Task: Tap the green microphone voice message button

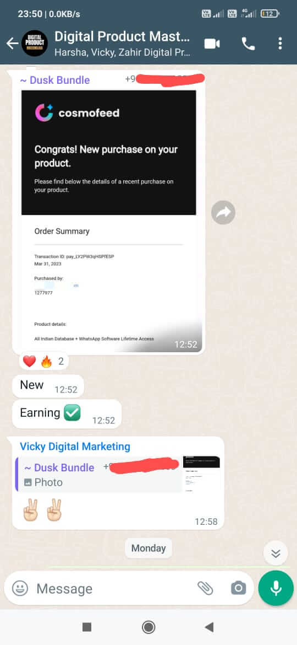Action: click(276, 588)
